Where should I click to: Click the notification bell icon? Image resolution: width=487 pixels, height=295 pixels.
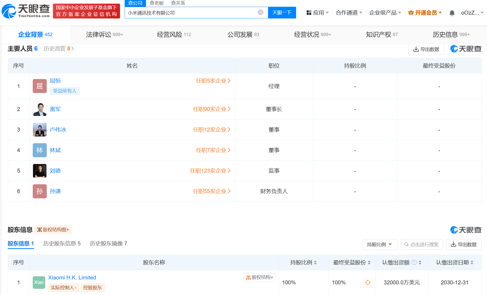[x=452, y=13]
